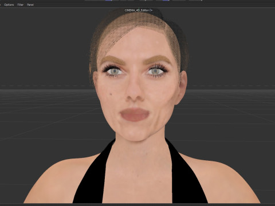The height and width of the screenshot is (206, 275).
Task: Open the Options viewport menu
Action: pyautogui.click(x=9, y=5)
